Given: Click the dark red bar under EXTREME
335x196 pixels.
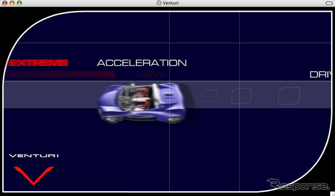Looking at the screenshot, I should click(61, 74).
